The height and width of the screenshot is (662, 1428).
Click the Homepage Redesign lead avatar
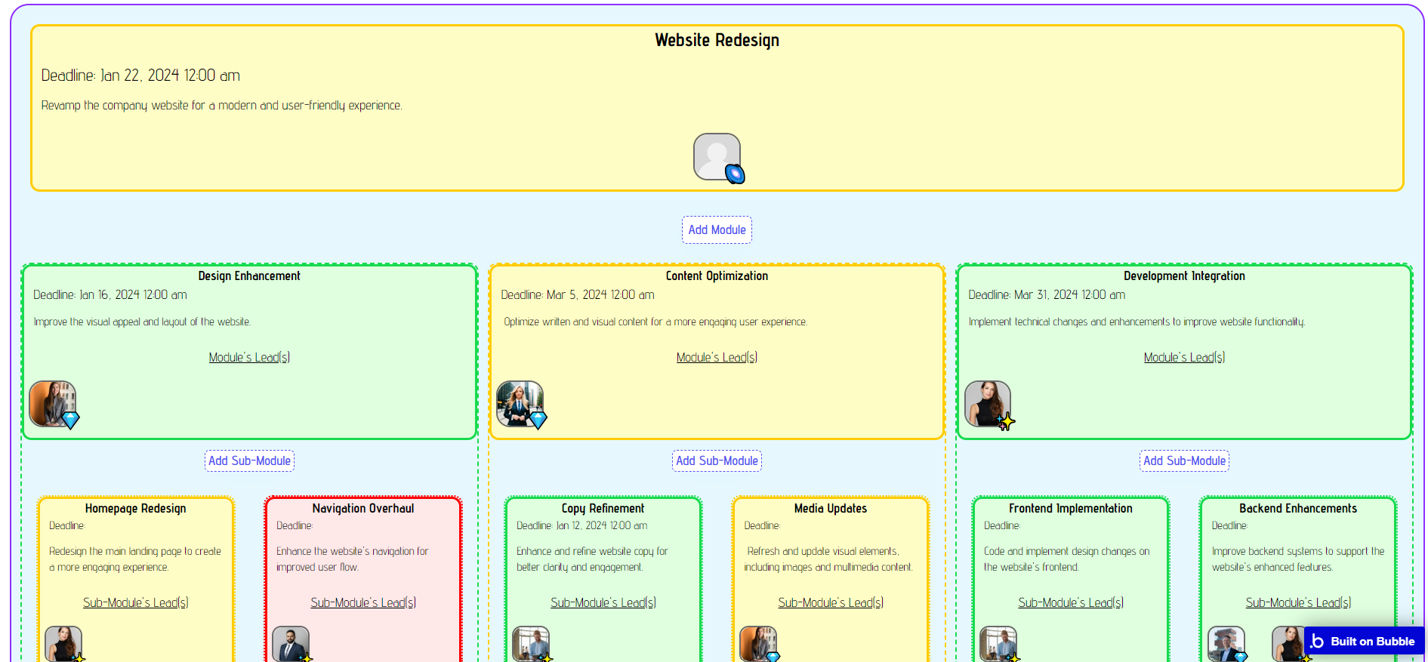pyautogui.click(x=63, y=644)
